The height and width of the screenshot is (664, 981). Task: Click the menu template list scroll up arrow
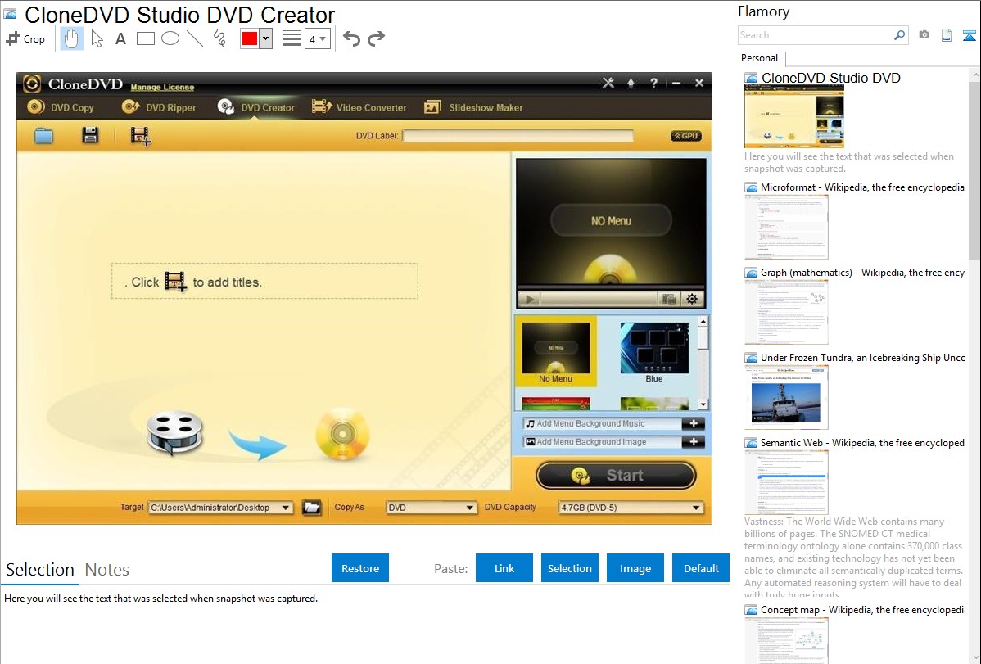point(703,322)
